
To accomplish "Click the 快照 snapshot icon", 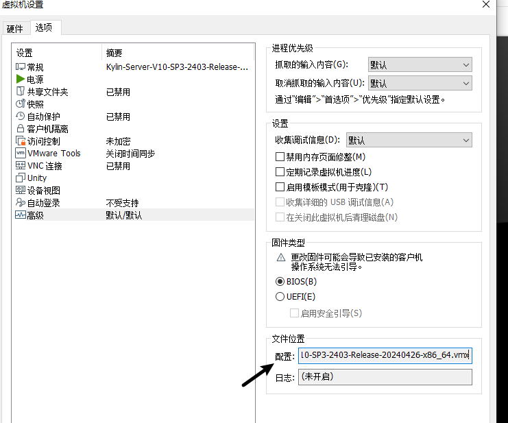I will tap(21, 104).
